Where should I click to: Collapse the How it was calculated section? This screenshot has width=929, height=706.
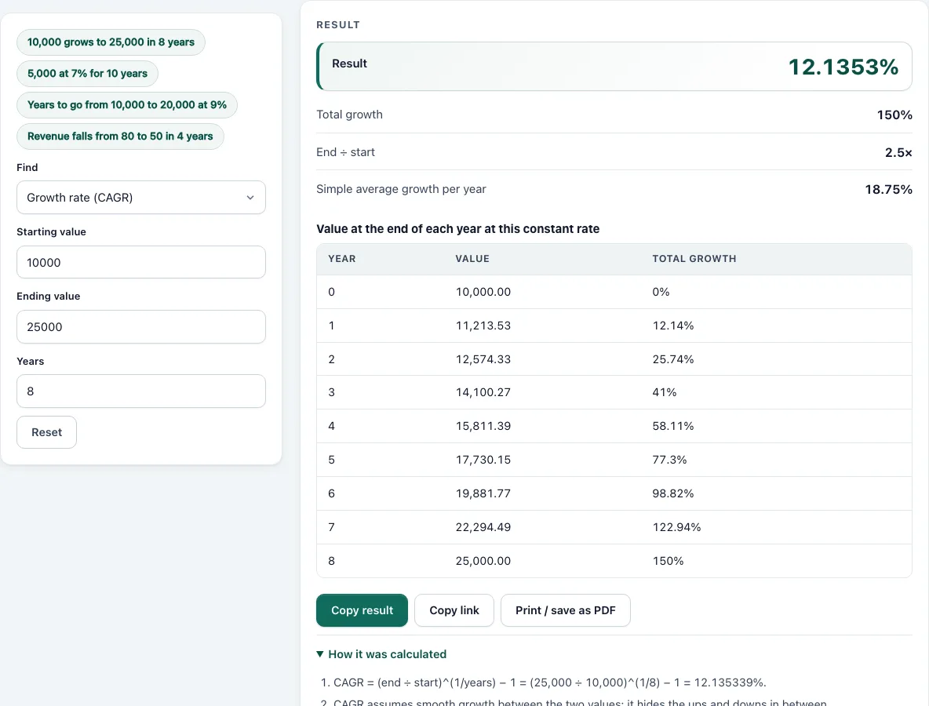tap(381, 654)
